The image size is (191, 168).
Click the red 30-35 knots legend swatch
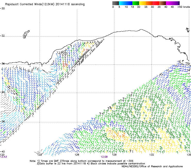pyautogui.click(x=156, y=3)
